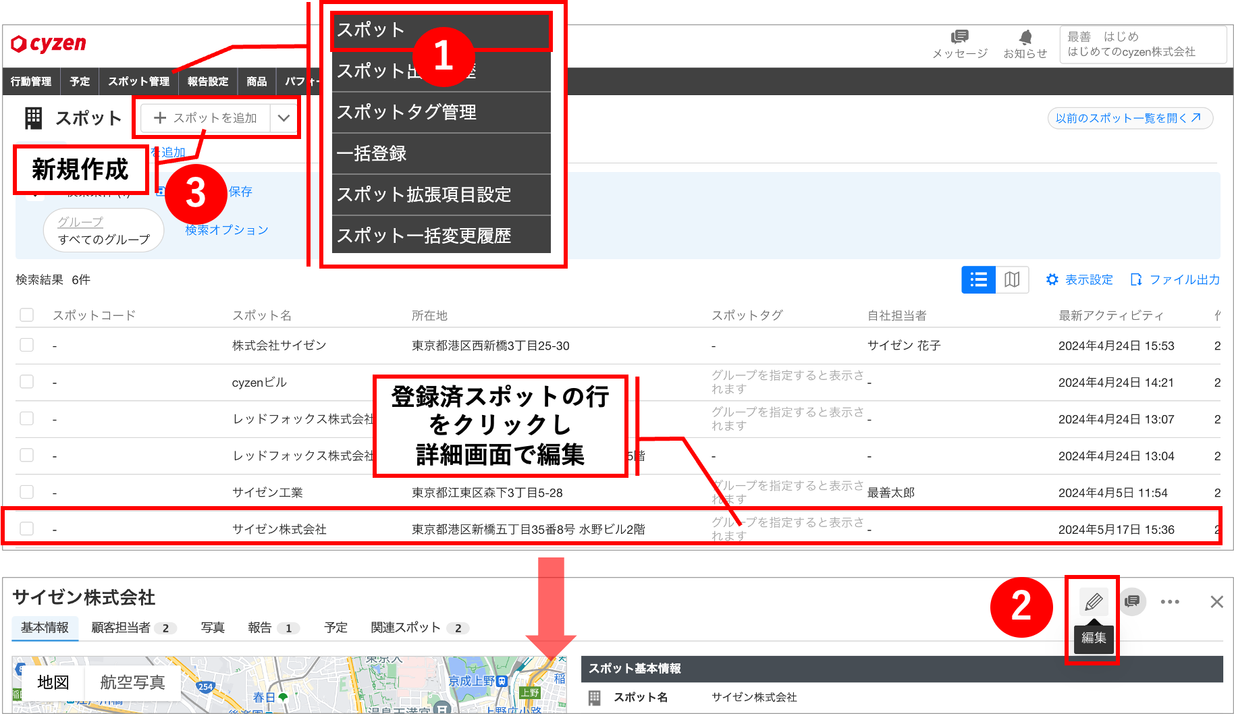Switch to 関連スポット tab

pyautogui.click(x=420, y=628)
